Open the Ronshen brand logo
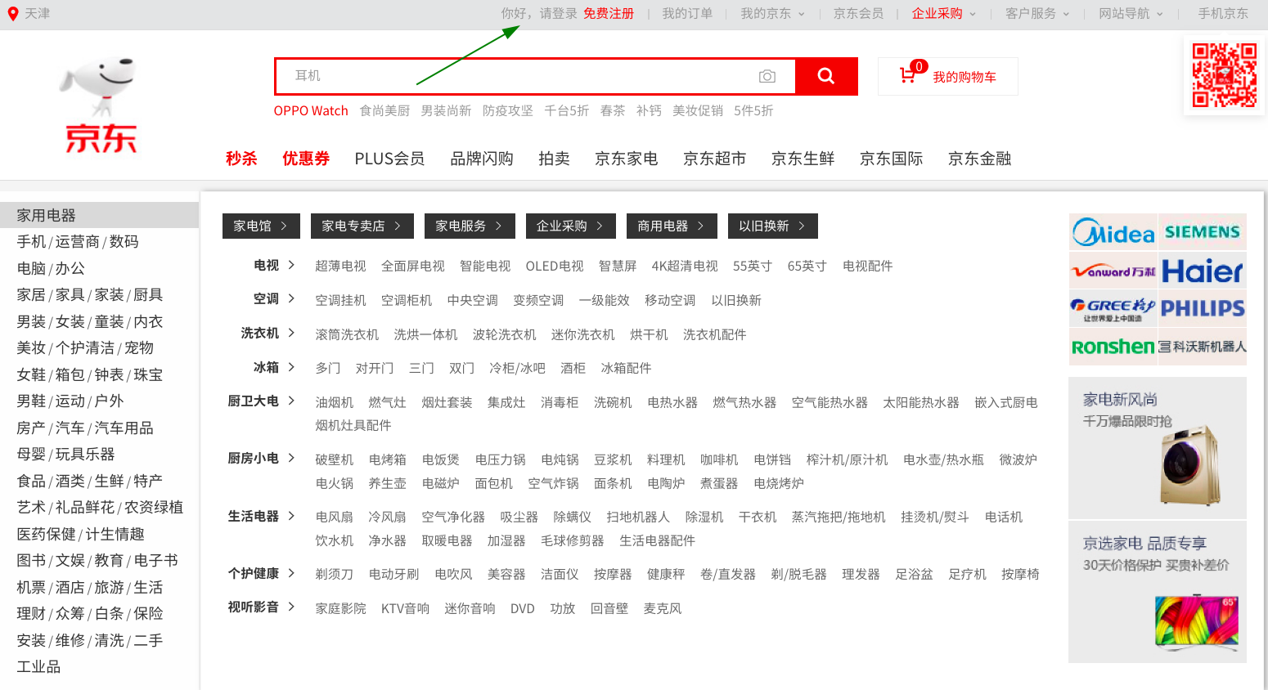Image resolution: width=1268 pixels, height=690 pixels. click(x=1113, y=347)
